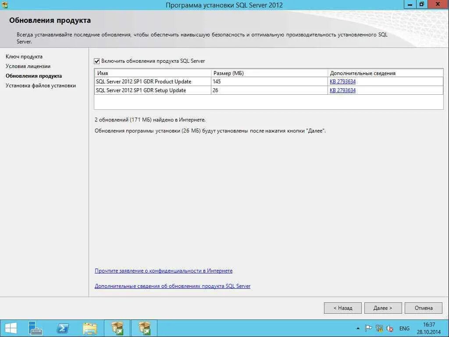
Task: Click the text '2 обновлений (171 МБ) найдено в Интернете'
Action: [x=150, y=120]
